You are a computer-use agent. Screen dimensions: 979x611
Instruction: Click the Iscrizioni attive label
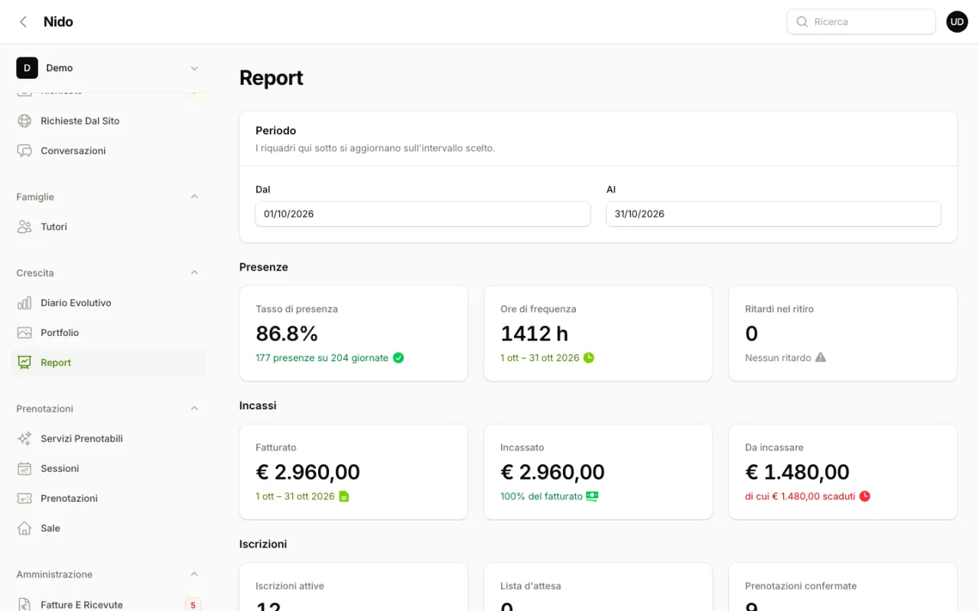[290, 586]
